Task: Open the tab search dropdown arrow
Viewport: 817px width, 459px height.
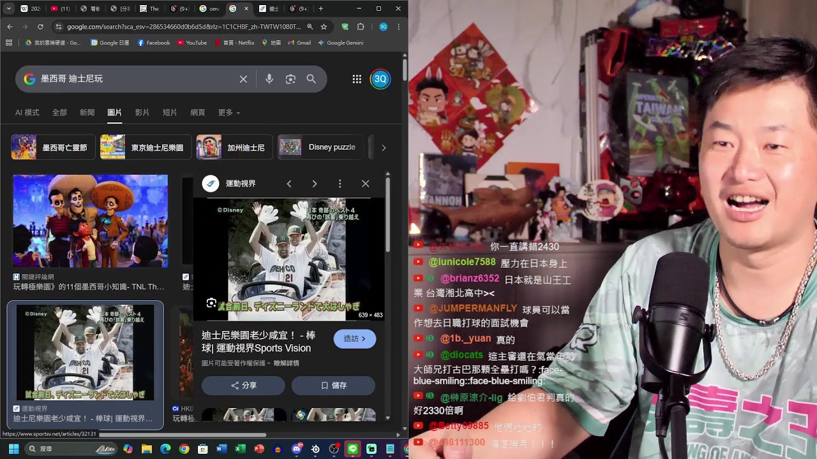Action: 9,9
